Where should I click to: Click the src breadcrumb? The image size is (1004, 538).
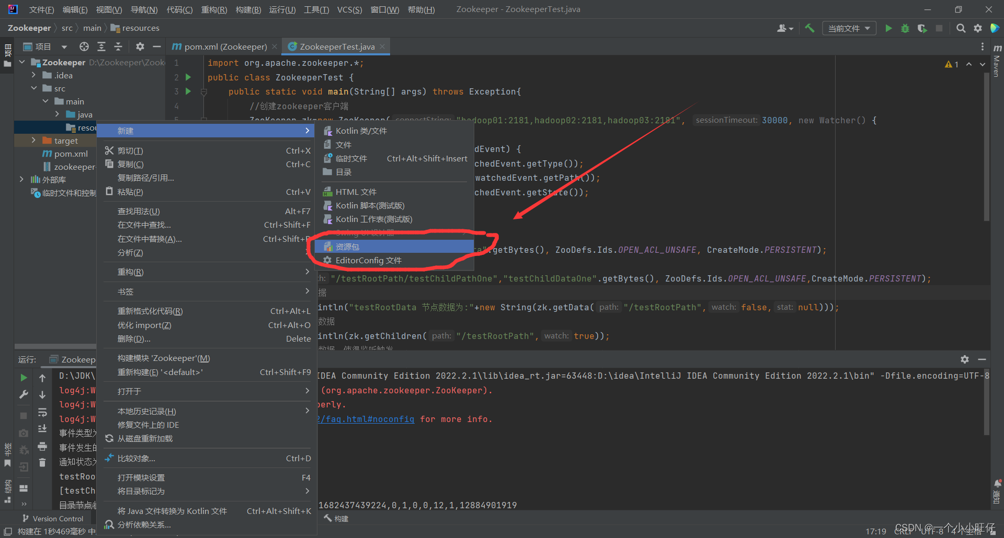coord(67,28)
